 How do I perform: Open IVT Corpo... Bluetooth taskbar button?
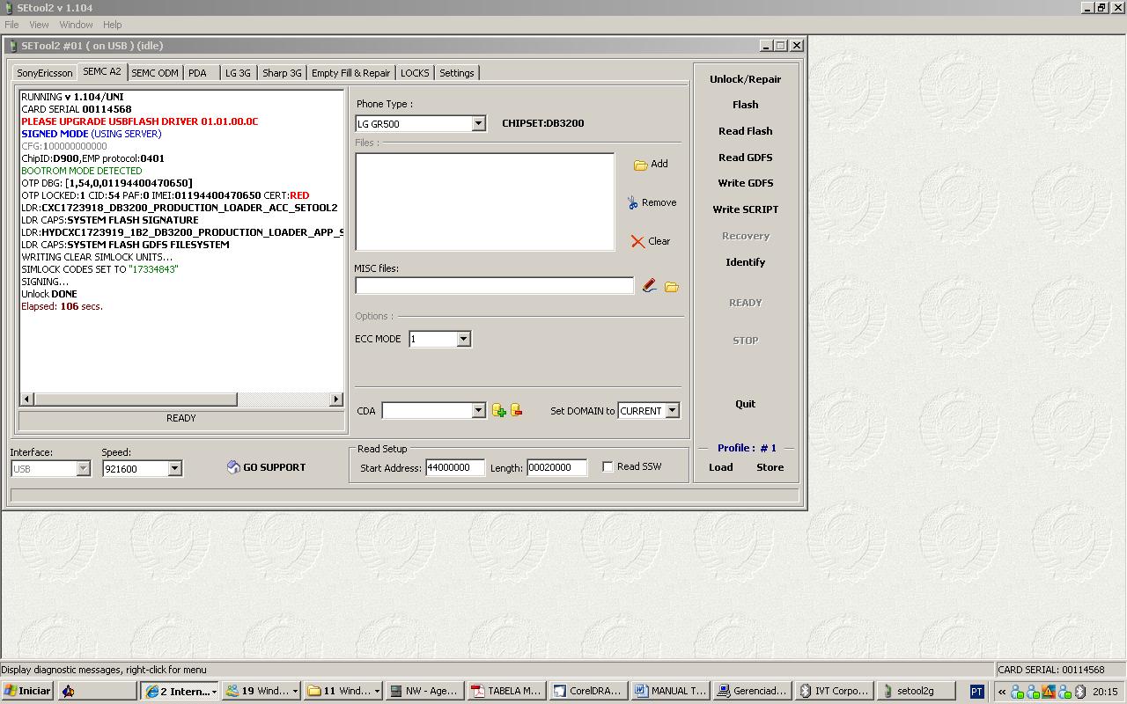(834, 691)
